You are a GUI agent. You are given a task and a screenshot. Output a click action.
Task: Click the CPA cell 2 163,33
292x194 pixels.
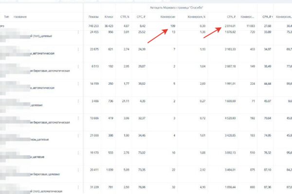coord(230,49)
